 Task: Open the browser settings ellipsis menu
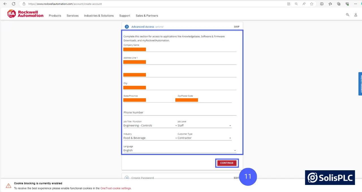[x=355, y=4]
